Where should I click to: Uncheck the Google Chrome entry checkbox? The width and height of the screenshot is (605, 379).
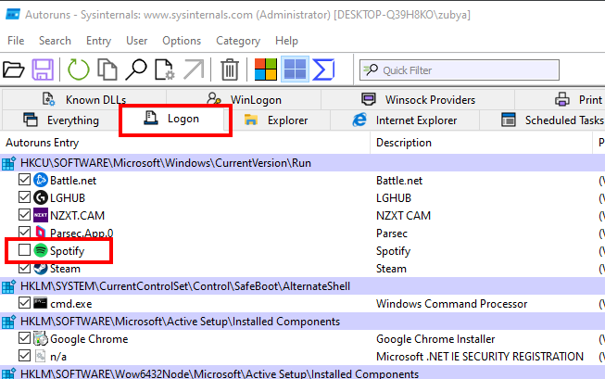pyautogui.click(x=24, y=337)
